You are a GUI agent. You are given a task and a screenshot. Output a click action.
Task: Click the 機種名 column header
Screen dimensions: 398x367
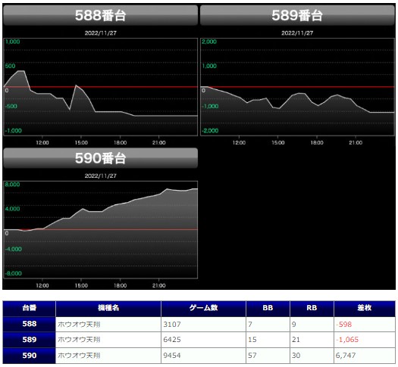[108, 308]
